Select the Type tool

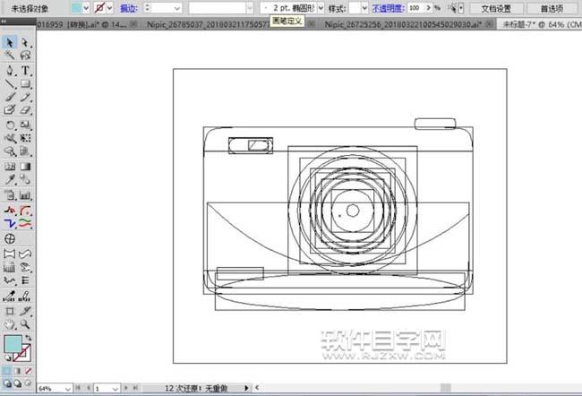(25, 70)
